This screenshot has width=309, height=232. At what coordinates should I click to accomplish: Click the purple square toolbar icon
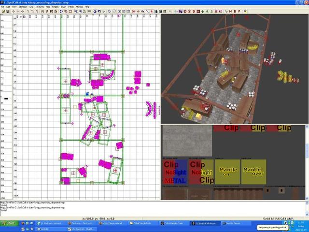(x=181, y=12)
